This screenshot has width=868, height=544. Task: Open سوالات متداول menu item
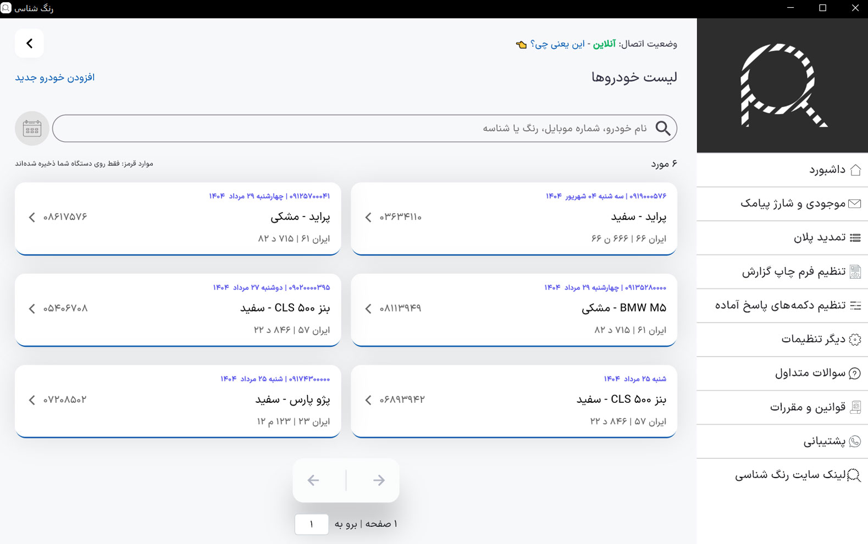(782, 374)
